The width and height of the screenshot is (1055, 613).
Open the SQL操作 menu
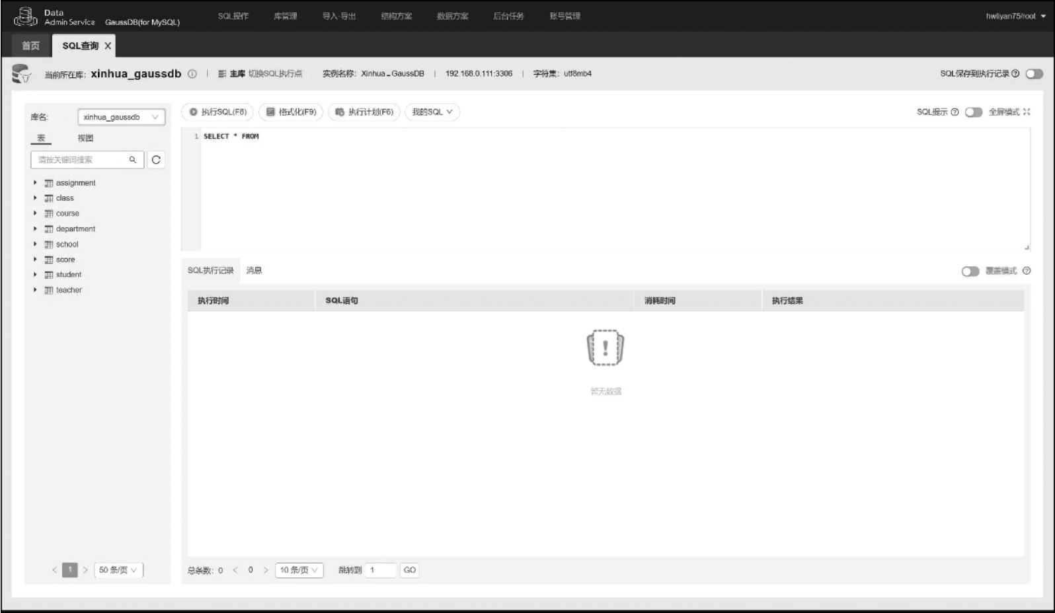(233, 17)
